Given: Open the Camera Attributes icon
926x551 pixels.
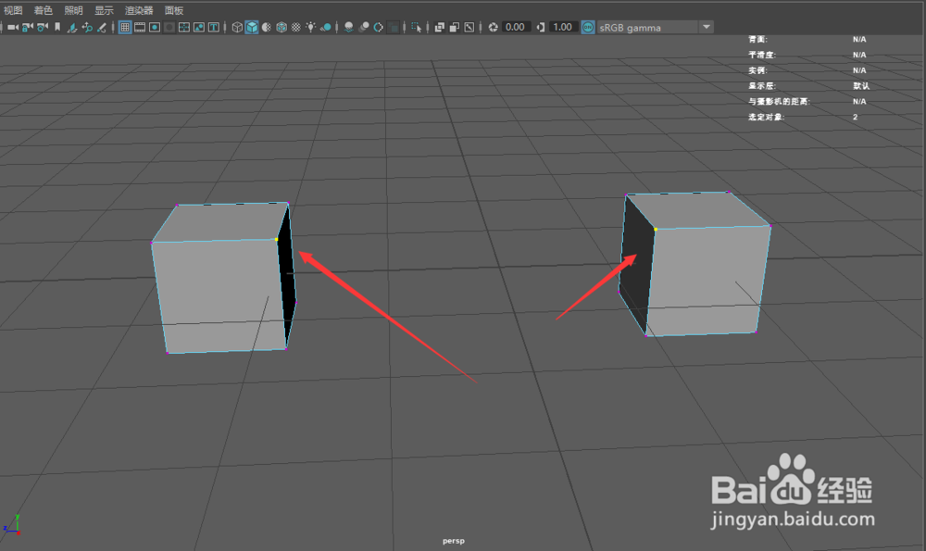Looking at the screenshot, I should pos(43,27).
